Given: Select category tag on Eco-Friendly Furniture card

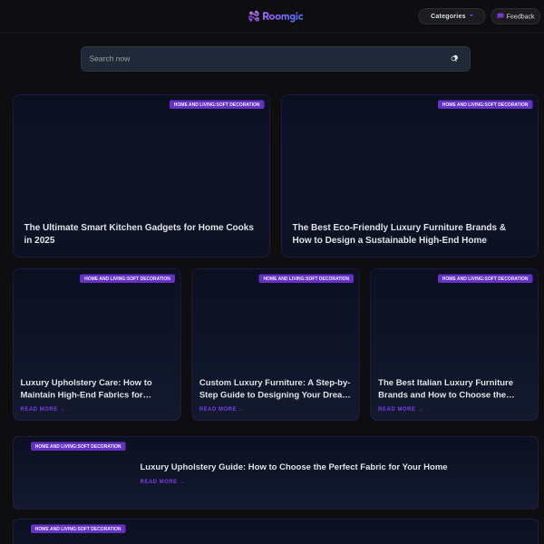Looking at the screenshot, I should point(485,104).
